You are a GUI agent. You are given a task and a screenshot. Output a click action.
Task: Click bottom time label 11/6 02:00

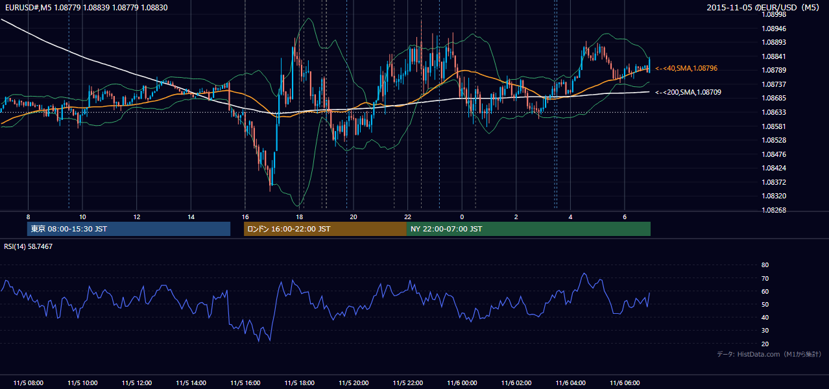pos(516,383)
